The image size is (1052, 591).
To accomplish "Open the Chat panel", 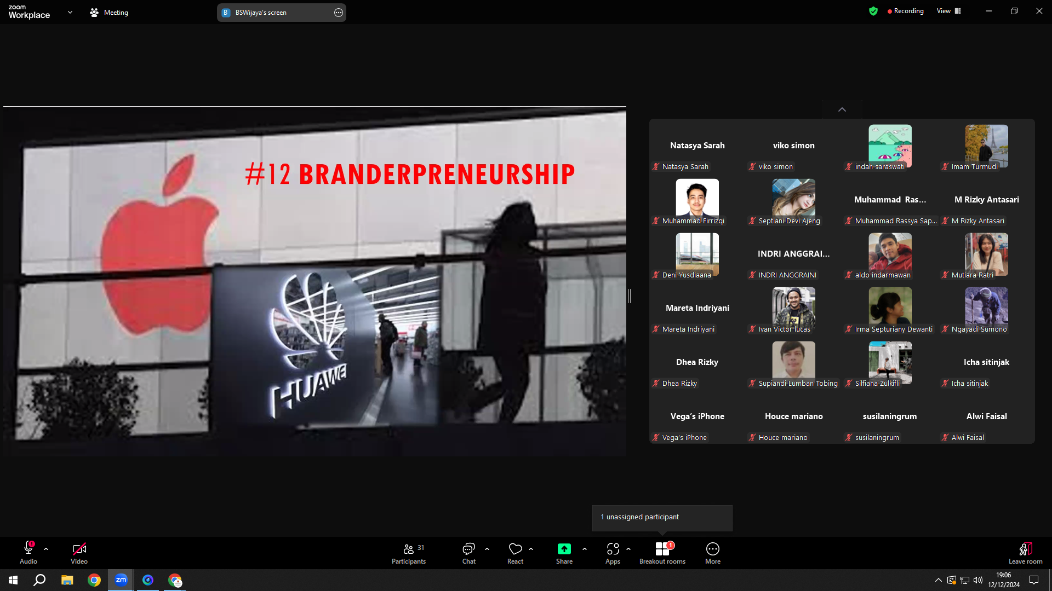I will click(x=469, y=553).
